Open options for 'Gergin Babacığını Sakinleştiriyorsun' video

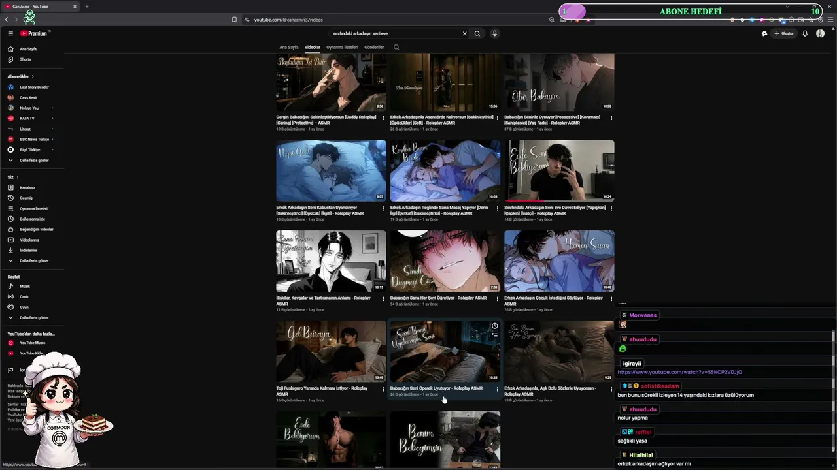pyautogui.click(x=384, y=118)
